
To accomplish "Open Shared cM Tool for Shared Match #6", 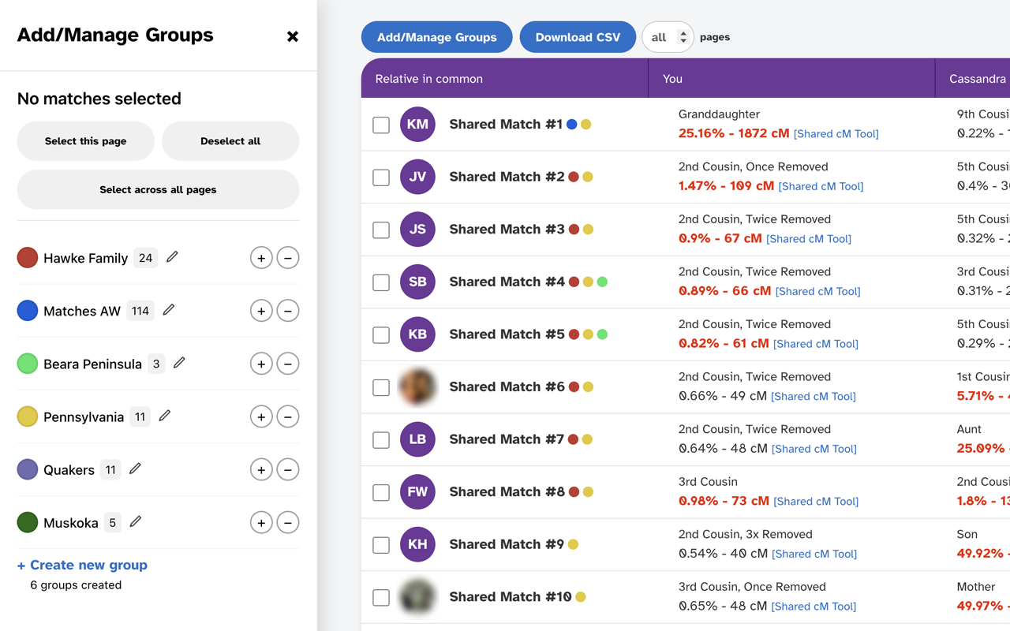I will pyautogui.click(x=814, y=397).
